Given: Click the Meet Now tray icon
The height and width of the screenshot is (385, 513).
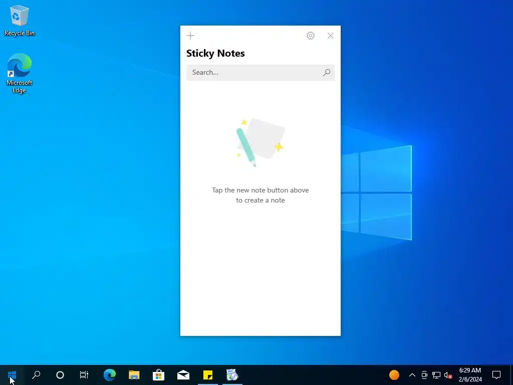Looking at the screenshot, I should point(424,375).
